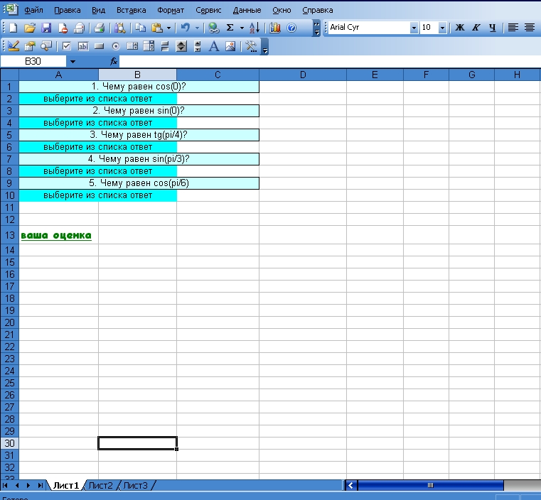The width and height of the screenshot is (541, 500).
Task: Expand the AutoSum functions arrow
Action: coord(242,28)
